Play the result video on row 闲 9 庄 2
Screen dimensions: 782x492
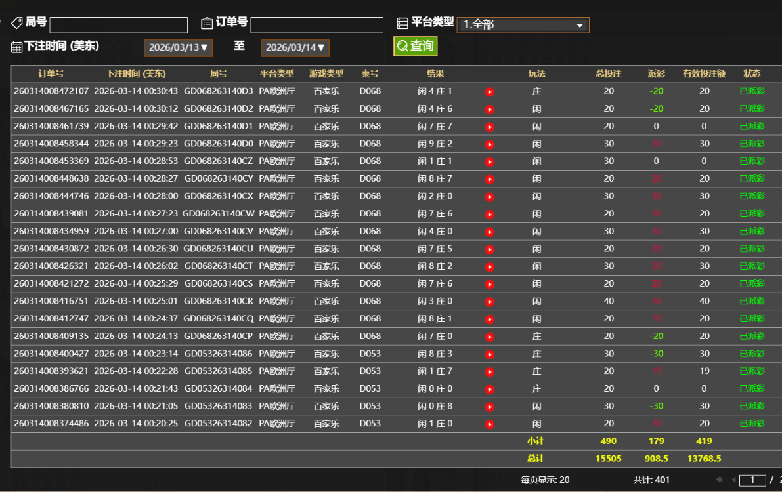489,144
